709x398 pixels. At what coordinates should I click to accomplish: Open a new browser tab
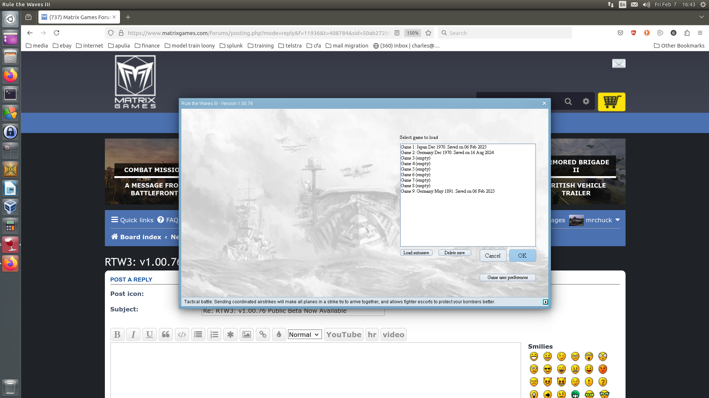(x=128, y=17)
